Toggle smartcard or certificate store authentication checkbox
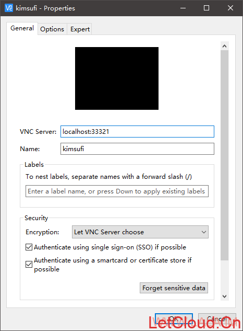 tap(29, 264)
